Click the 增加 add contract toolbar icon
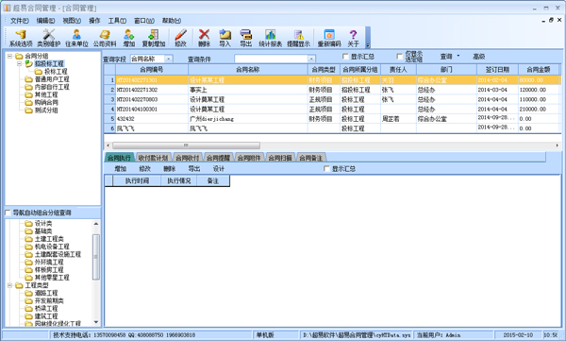 point(129,38)
